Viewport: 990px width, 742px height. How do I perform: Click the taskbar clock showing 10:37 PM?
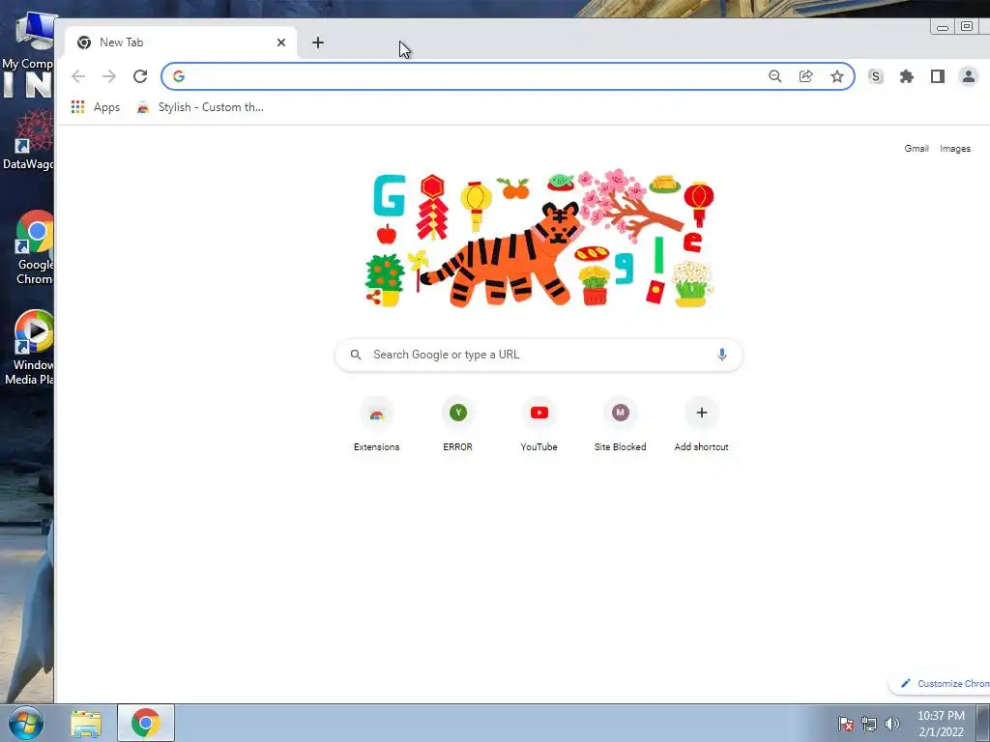click(x=941, y=724)
